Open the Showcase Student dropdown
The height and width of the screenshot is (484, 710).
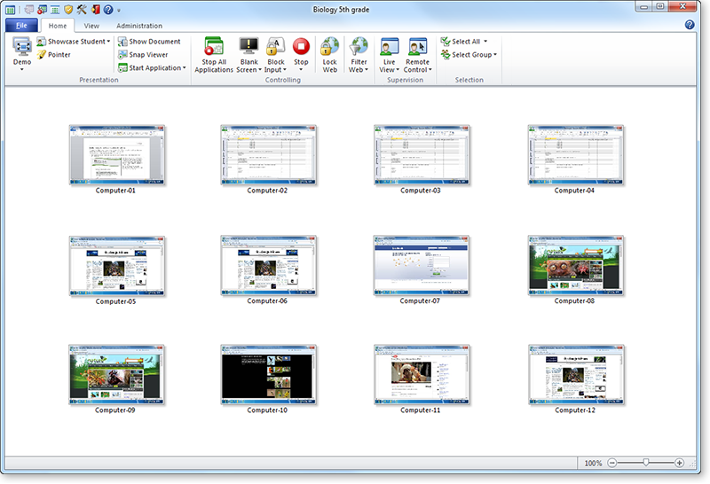[75, 42]
